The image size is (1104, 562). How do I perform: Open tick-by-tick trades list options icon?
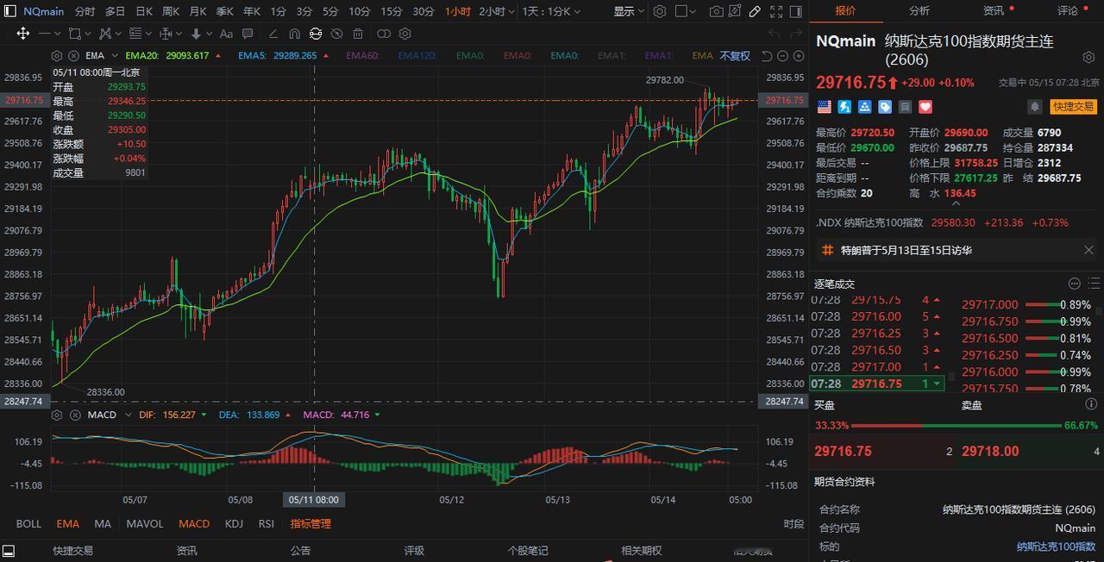[1094, 284]
